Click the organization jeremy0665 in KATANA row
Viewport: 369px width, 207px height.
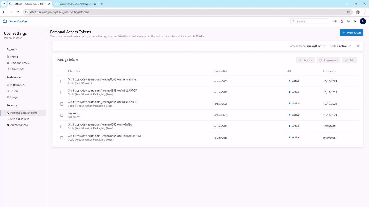(221, 126)
